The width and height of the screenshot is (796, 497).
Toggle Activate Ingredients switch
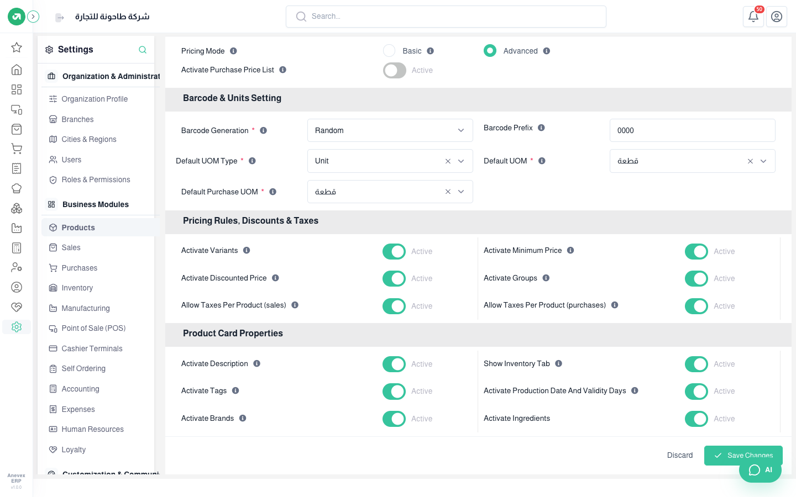696,419
